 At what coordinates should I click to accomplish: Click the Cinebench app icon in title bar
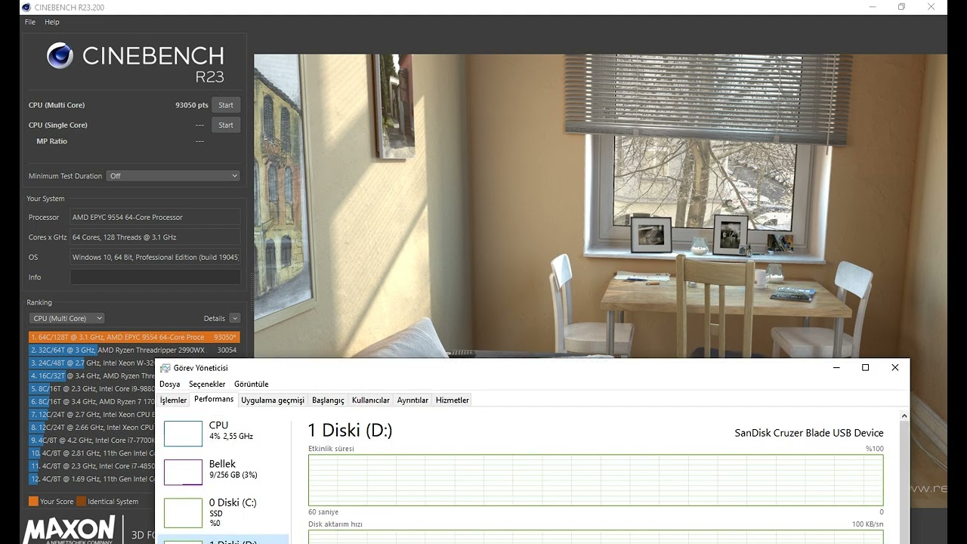(26, 8)
